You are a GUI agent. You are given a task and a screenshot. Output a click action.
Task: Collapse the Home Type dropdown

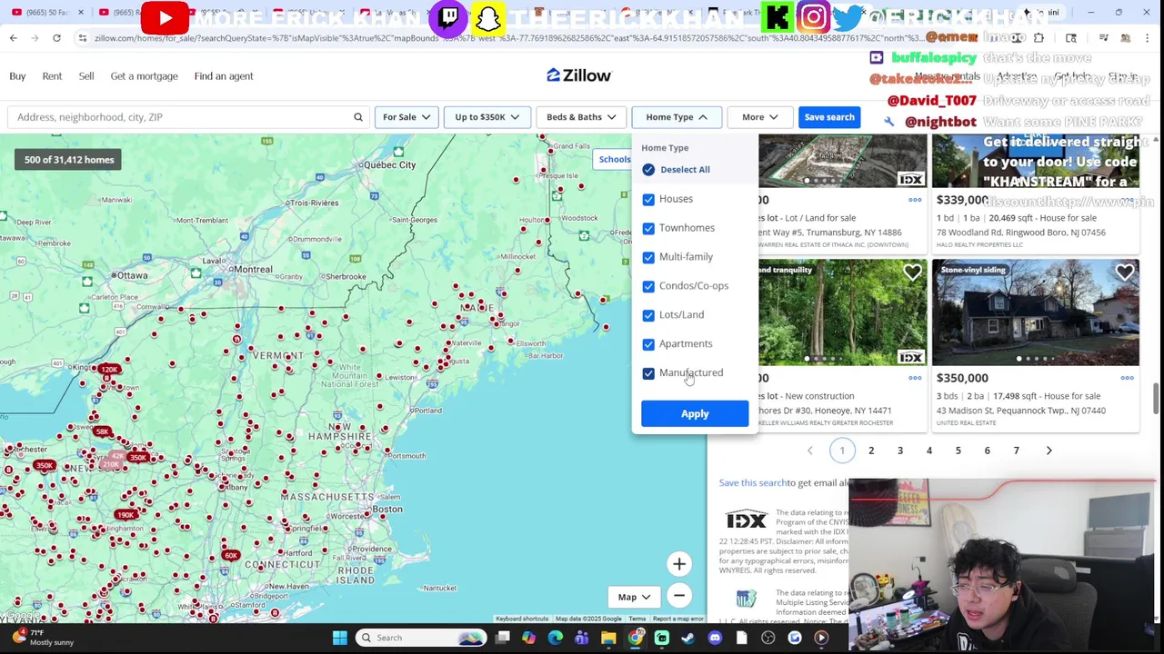click(x=677, y=117)
